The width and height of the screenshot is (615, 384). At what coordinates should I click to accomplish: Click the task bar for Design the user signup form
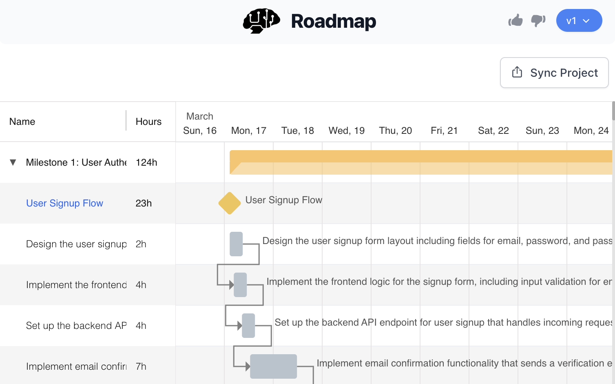coord(236,244)
